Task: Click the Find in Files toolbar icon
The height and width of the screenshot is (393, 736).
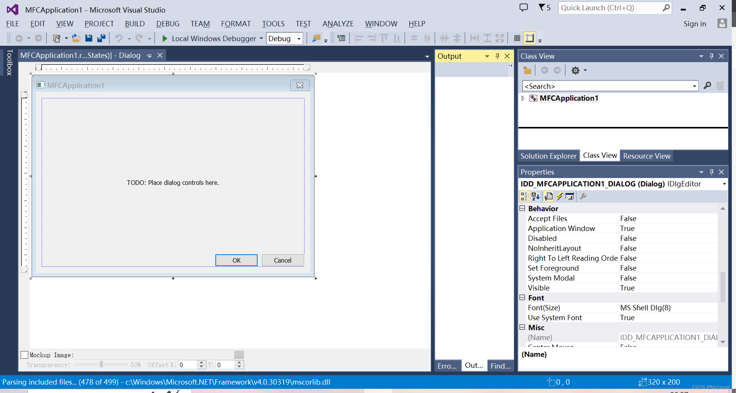Action: [x=316, y=38]
